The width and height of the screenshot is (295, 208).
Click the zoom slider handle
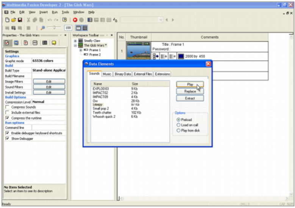point(54,28)
